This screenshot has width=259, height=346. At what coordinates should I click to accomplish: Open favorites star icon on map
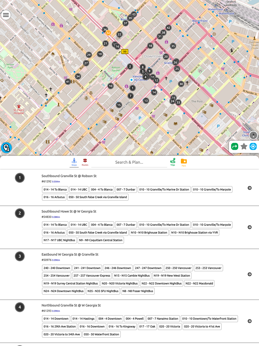coord(244,147)
